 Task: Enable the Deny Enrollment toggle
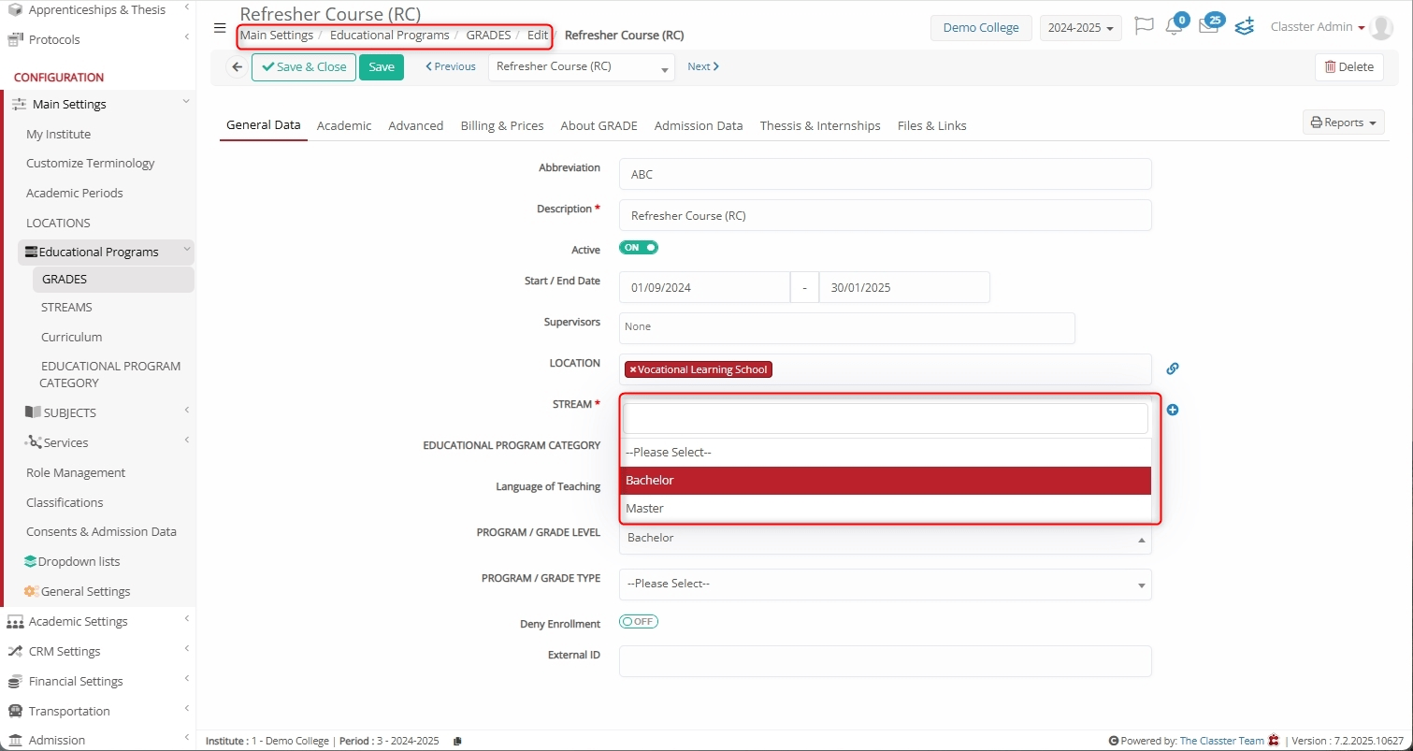pyautogui.click(x=639, y=622)
